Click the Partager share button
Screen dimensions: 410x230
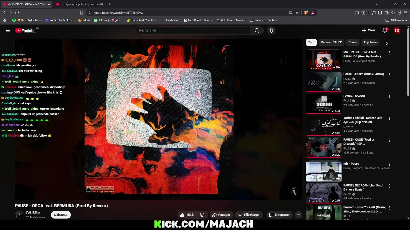[221, 215]
